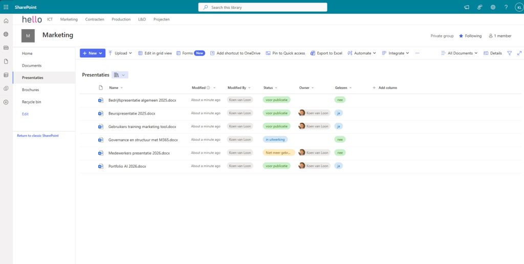Open the loop icon in left rail

tap(6, 89)
